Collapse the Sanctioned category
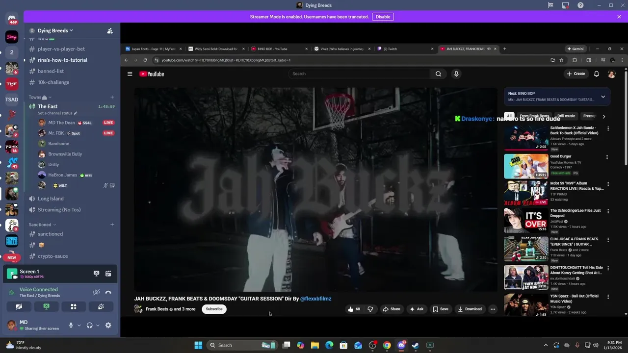628x353 pixels. [42, 225]
